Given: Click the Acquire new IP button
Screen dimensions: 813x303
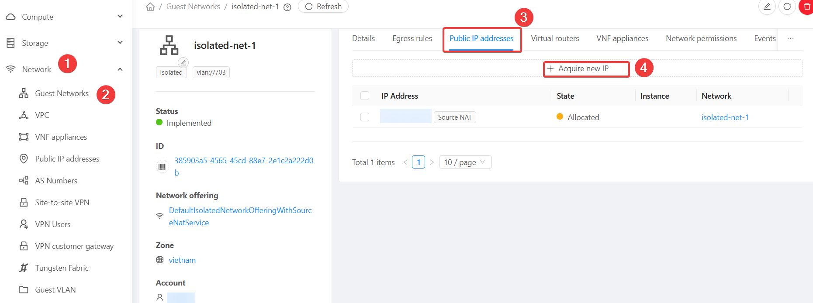Looking at the screenshot, I should click(578, 69).
